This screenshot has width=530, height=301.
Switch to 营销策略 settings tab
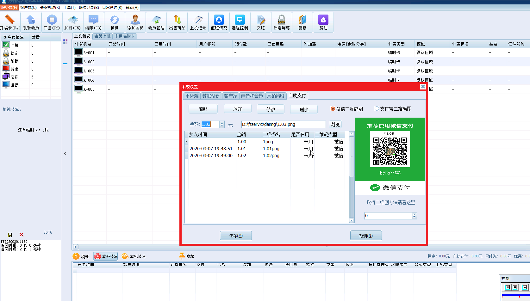[276, 96]
